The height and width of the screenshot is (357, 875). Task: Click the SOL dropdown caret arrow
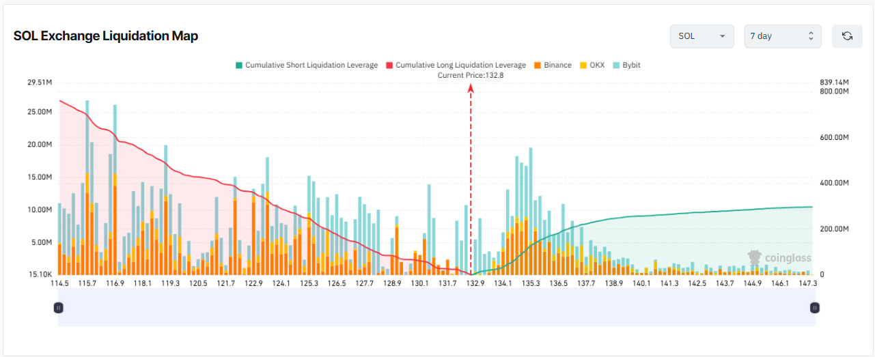(722, 36)
